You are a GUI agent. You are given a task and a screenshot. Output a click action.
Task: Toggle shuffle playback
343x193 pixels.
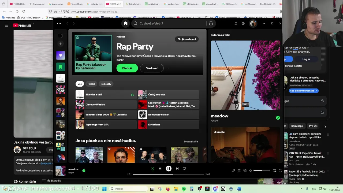point(153,169)
